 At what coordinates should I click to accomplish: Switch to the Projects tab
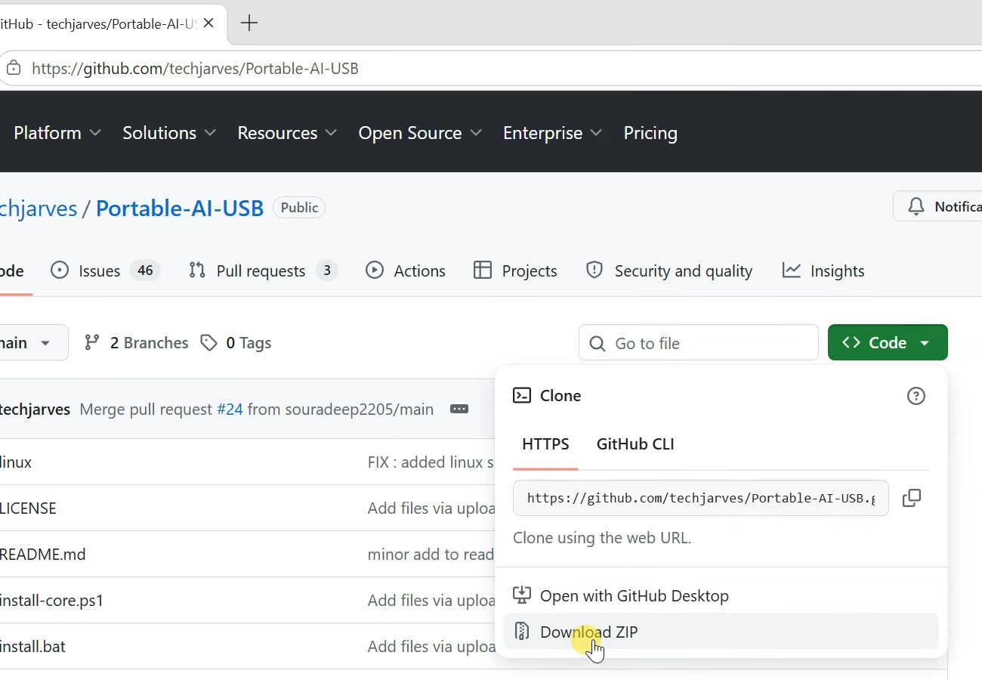515,270
